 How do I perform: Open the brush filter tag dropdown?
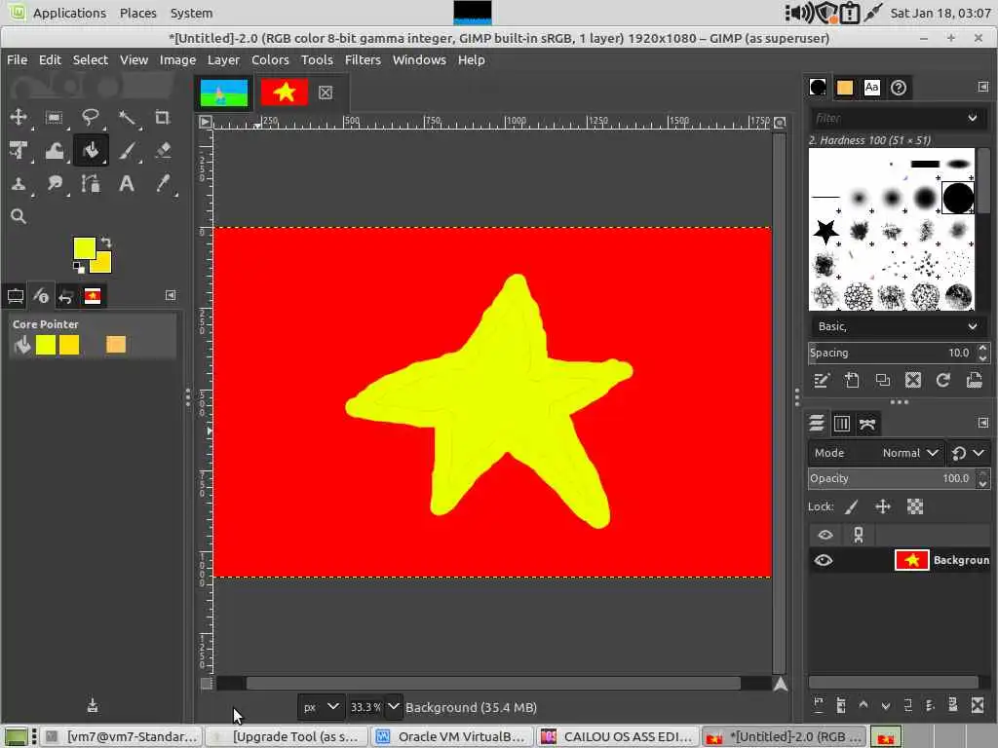tap(973, 118)
